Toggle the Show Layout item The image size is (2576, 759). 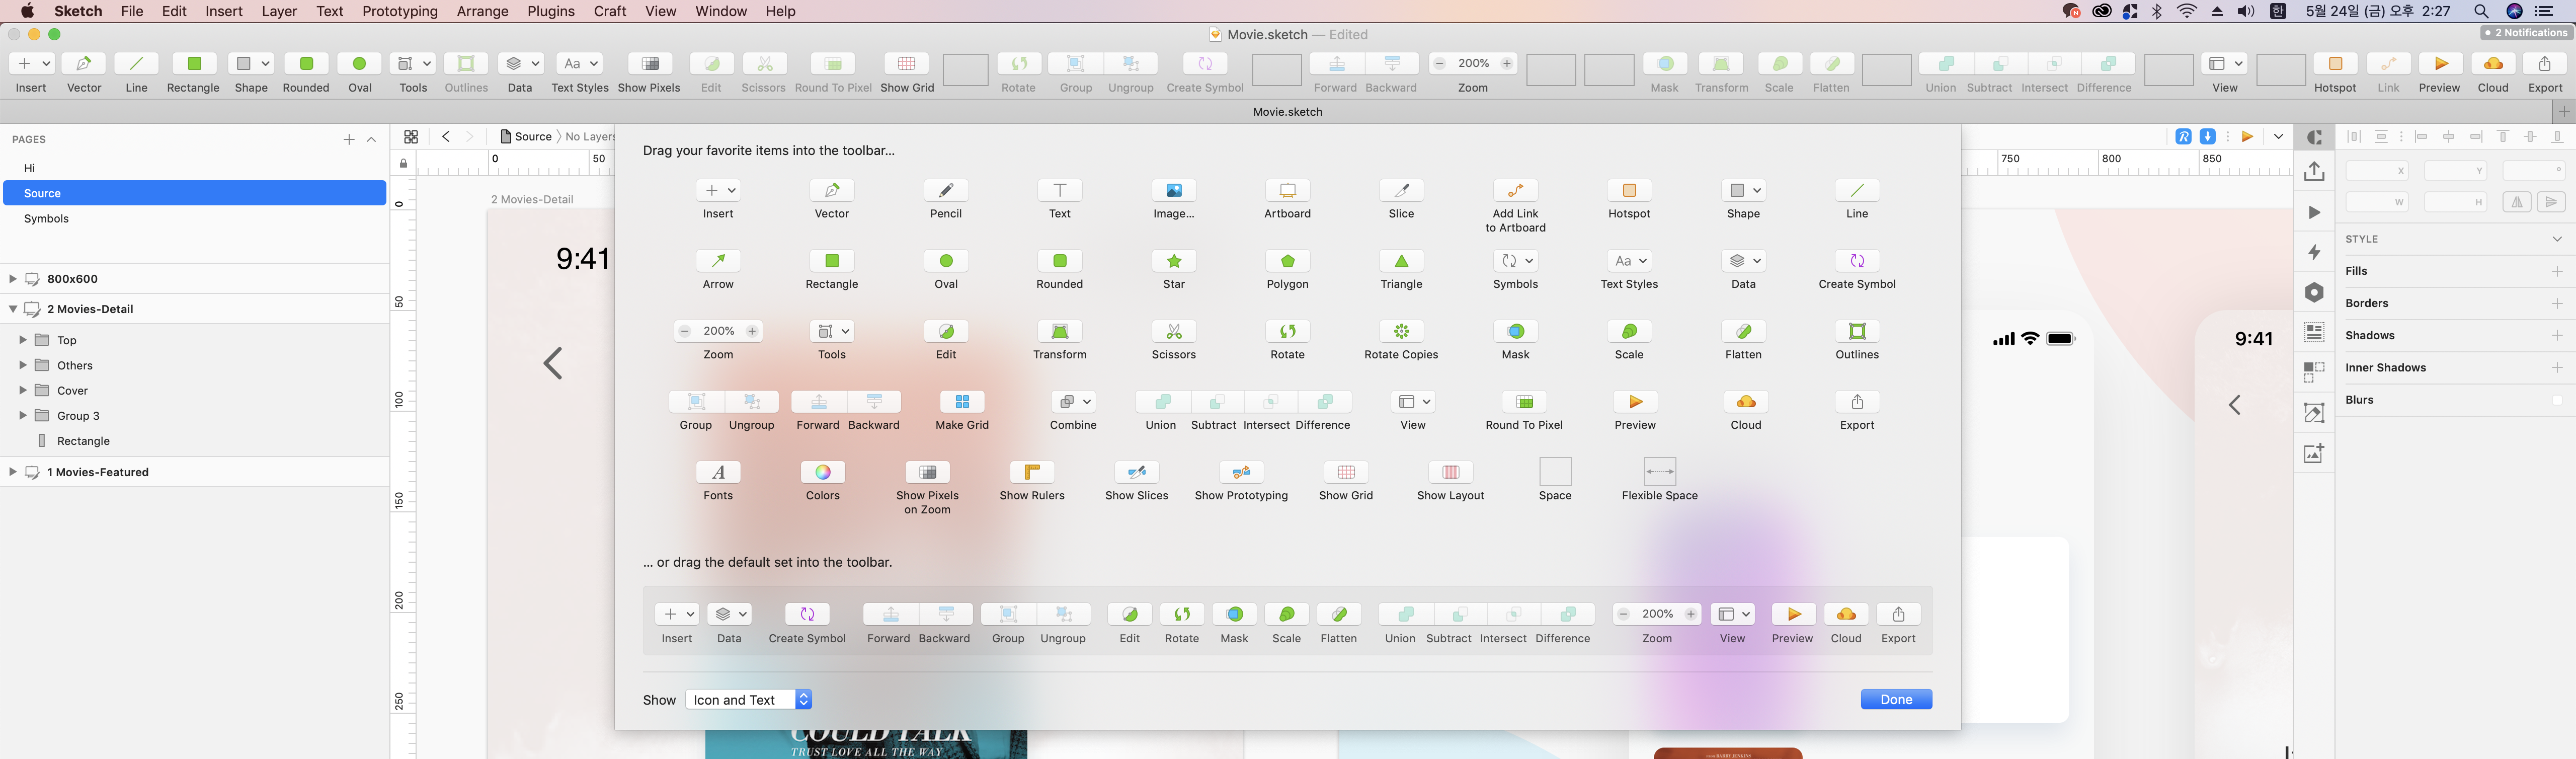(1450, 472)
